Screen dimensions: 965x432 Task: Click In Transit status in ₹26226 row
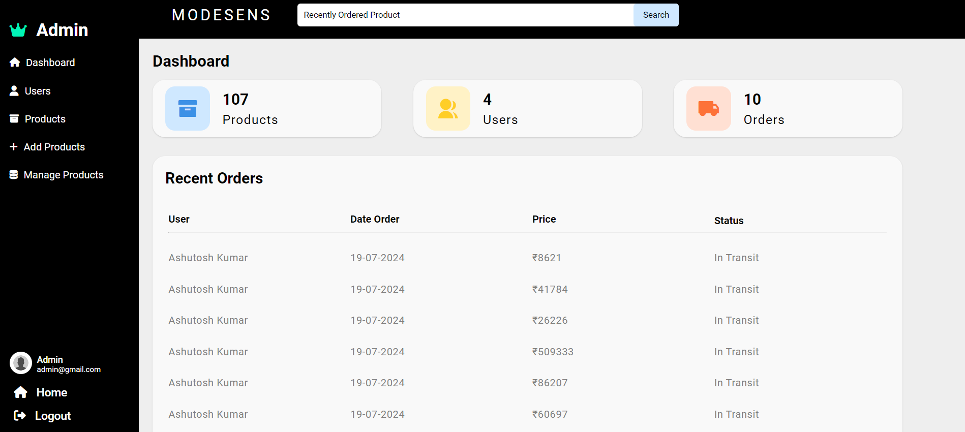pyautogui.click(x=736, y=320)
